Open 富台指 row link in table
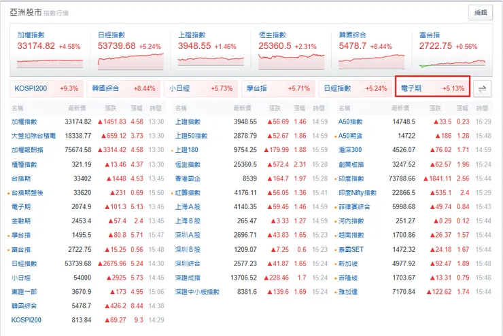Screen dimensions: 503x336 click(21, 250)
